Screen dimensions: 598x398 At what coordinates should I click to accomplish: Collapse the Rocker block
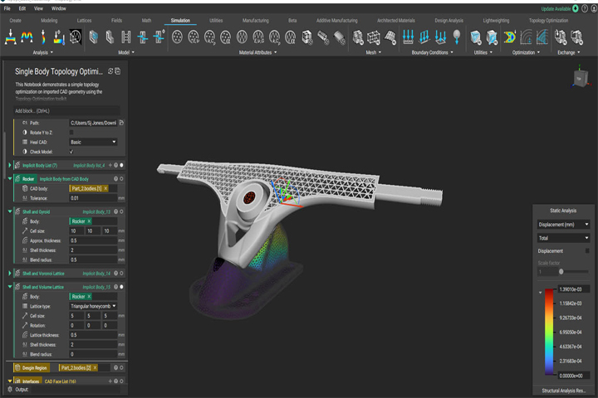tap(10, 178)
